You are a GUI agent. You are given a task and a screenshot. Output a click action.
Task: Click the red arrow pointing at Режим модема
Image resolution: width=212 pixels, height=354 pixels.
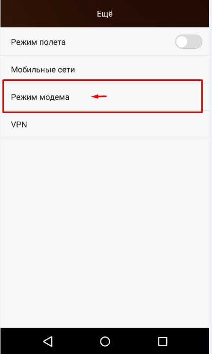click(99, 96)
